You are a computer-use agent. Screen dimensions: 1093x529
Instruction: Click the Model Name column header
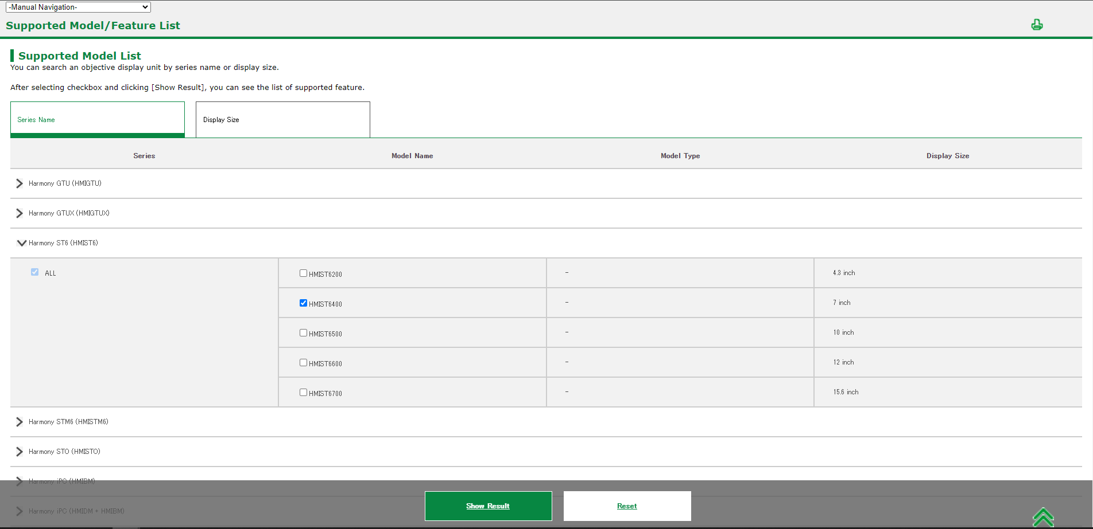pos(412,156)
